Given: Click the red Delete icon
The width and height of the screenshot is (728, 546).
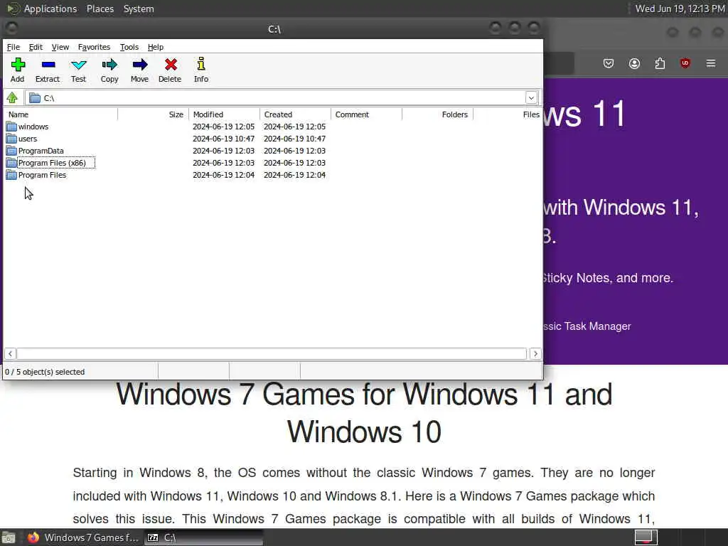Looking at the screenshot, I should [171, 65].
